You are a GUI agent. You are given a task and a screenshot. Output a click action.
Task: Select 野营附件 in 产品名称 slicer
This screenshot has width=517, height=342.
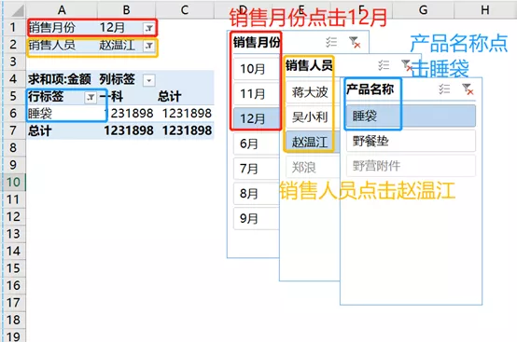pos(411,166)
